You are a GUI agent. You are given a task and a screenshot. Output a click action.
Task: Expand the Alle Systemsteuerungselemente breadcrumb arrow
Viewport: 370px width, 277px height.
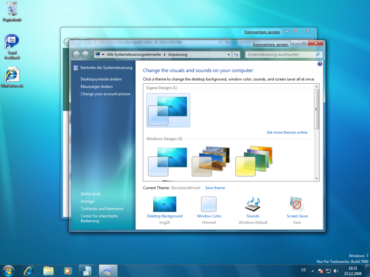tap(165, 55)
